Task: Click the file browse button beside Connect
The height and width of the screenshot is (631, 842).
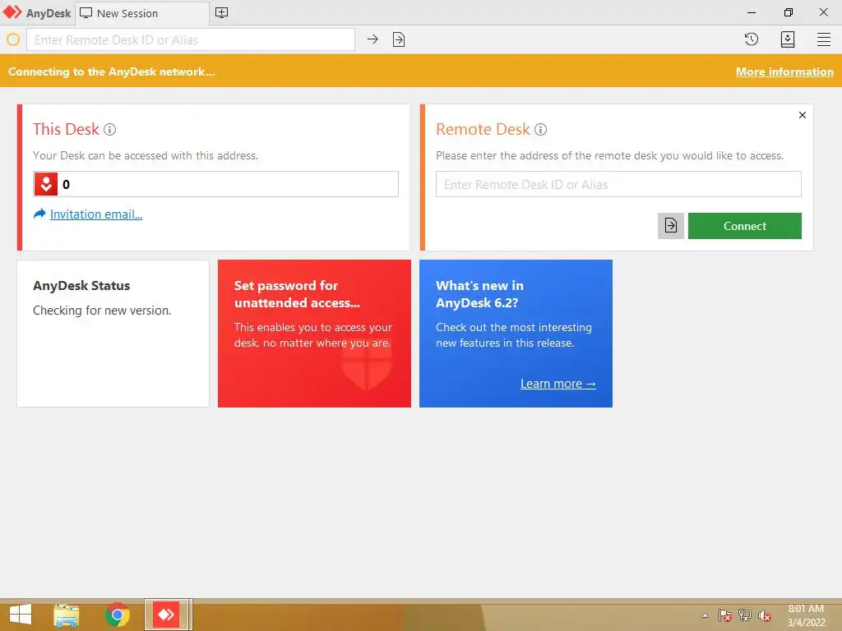Action: click(671, 226)
